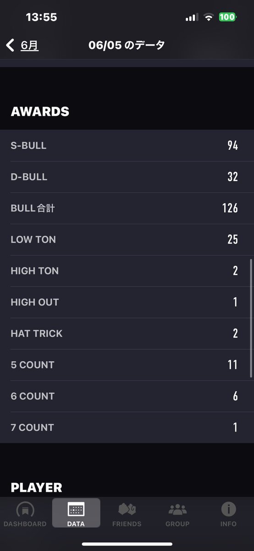Open the Info circle icon

pos(228,509)
